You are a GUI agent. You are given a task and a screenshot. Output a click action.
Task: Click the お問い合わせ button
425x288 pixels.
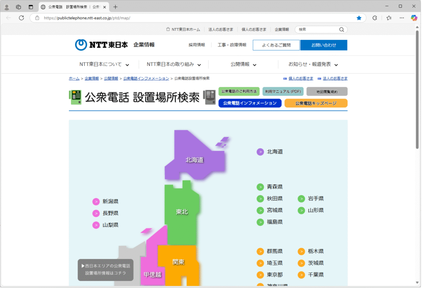(x=324, y=45)
